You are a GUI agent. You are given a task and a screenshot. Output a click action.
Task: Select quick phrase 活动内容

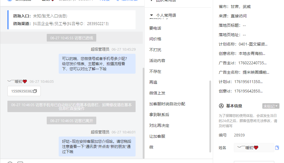(157, 61)
